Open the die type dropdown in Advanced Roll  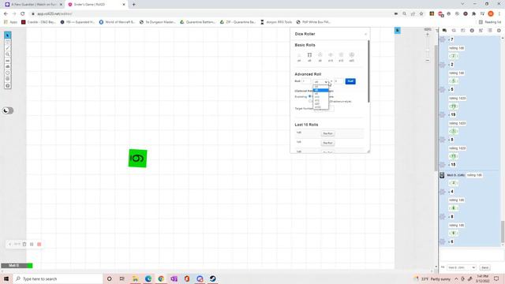321,81
